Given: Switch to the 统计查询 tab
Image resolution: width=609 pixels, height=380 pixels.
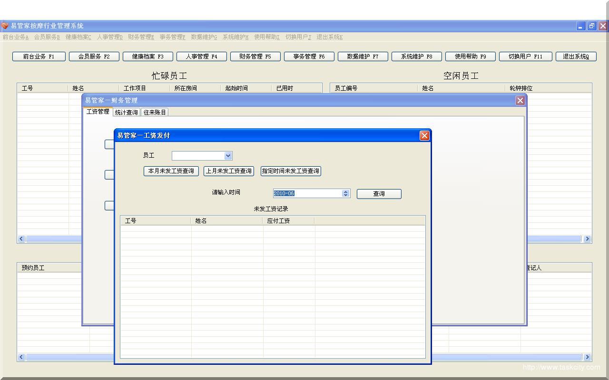Looking at the screenshot, I should click(127, 113).
